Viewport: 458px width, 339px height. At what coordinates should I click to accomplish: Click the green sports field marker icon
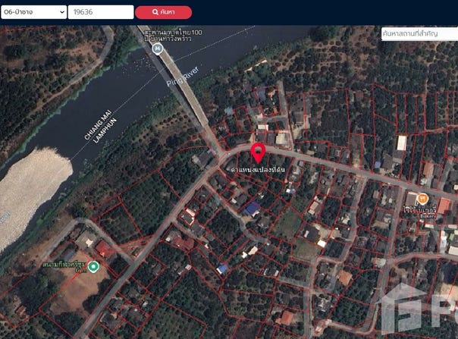pos(93,267)
